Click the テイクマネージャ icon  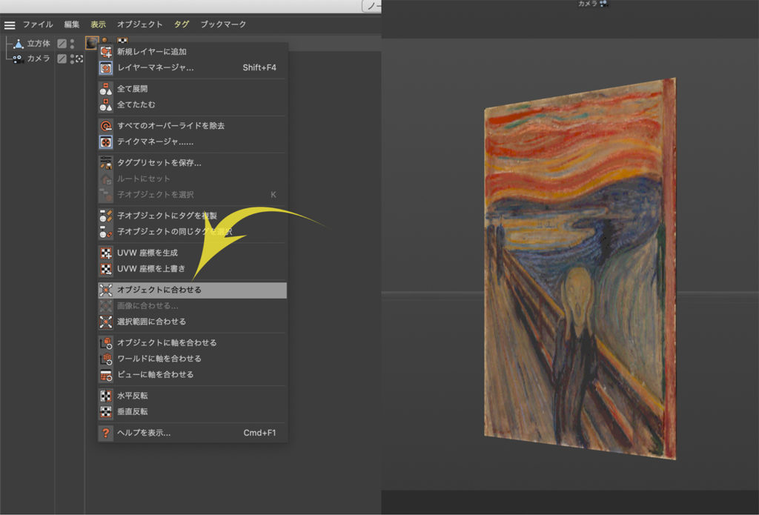(105, 142)
